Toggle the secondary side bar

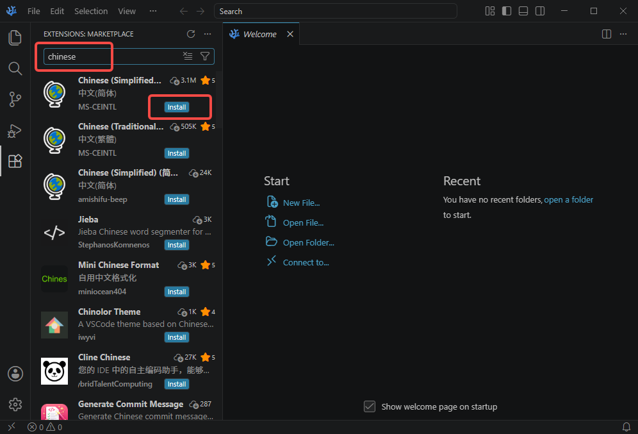coord(540,11)
